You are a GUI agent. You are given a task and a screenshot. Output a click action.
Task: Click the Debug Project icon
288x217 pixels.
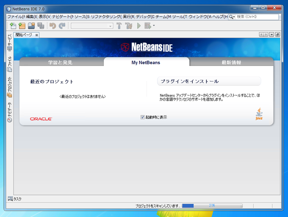point(148,26)
